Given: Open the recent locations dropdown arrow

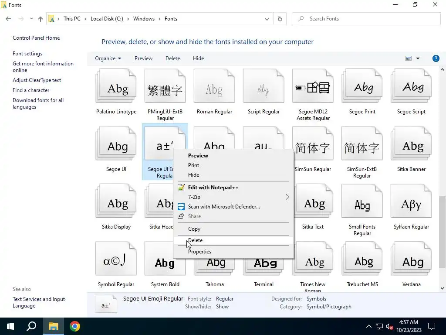Looking at the screenshot, I should [x=31, y=19].
